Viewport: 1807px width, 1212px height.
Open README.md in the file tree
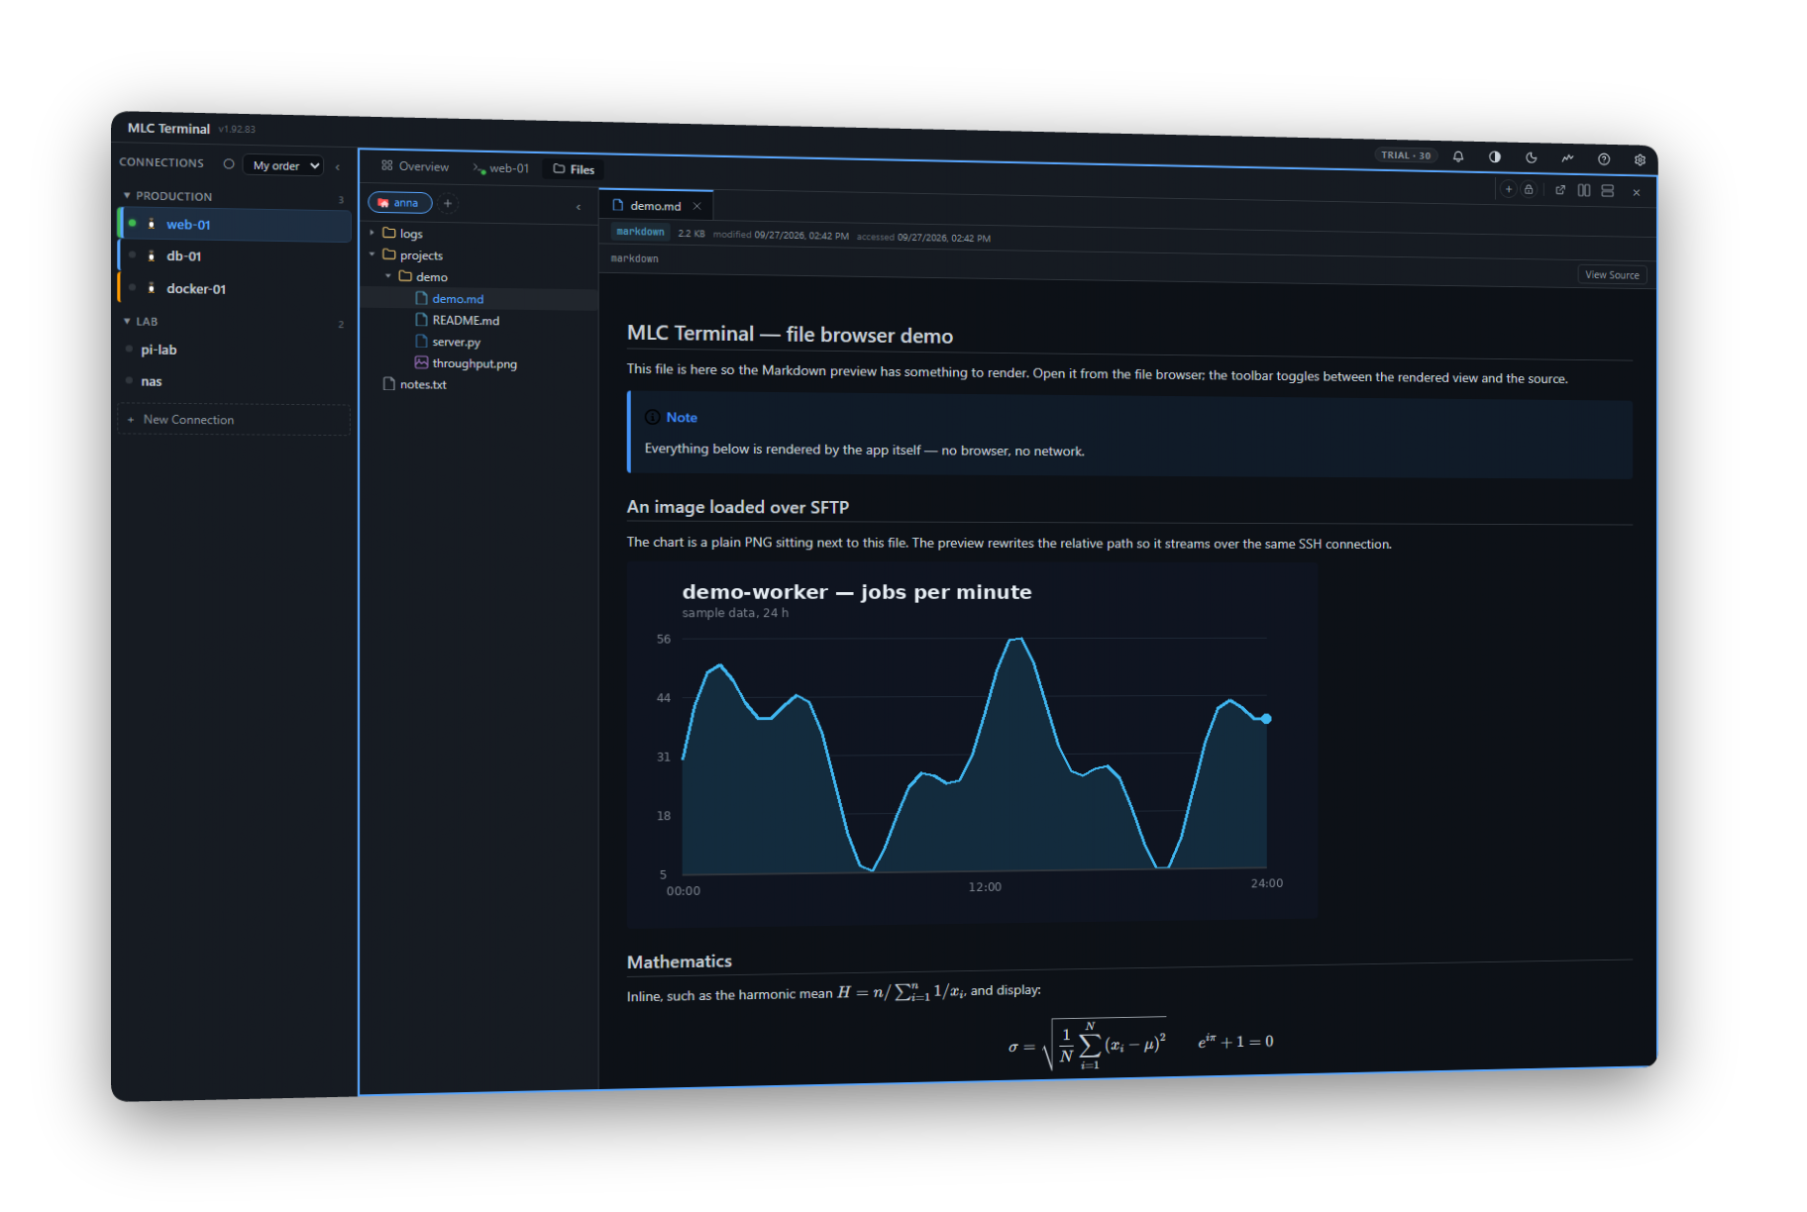point(479,320)
